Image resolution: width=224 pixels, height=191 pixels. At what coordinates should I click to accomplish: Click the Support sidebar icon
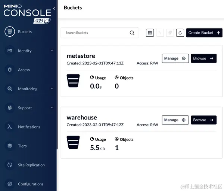click(10, 108)
